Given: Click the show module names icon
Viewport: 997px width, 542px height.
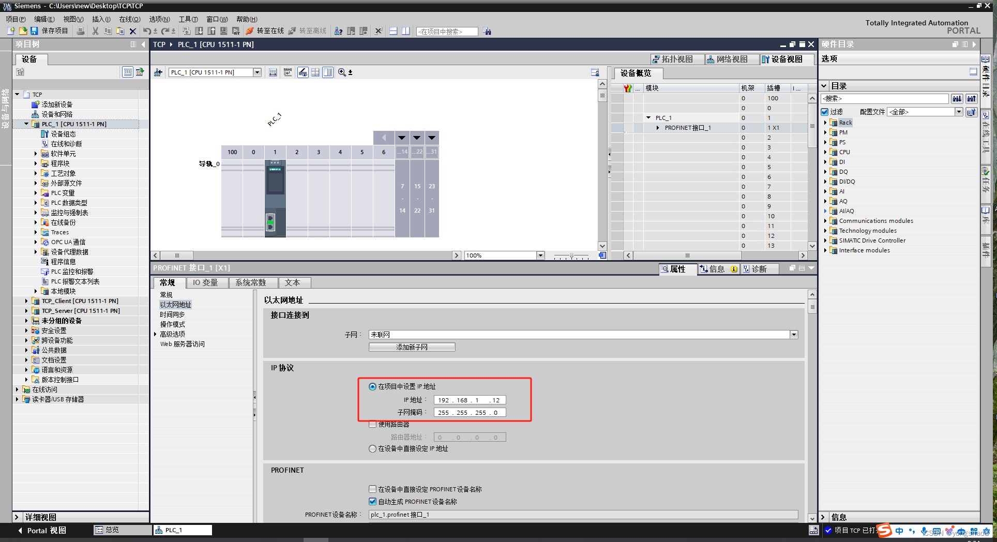Looking at the screenshot, I should point(288,72).
